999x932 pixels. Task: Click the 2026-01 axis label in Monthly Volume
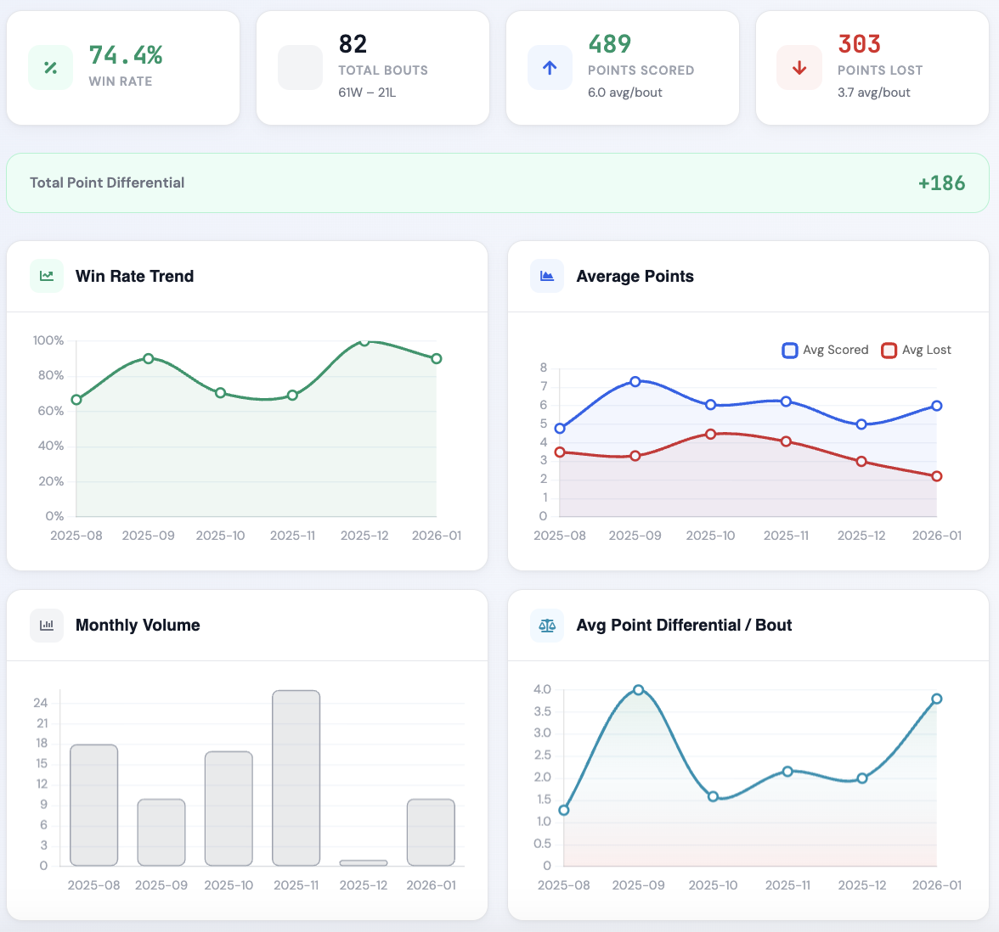(431, 884)
